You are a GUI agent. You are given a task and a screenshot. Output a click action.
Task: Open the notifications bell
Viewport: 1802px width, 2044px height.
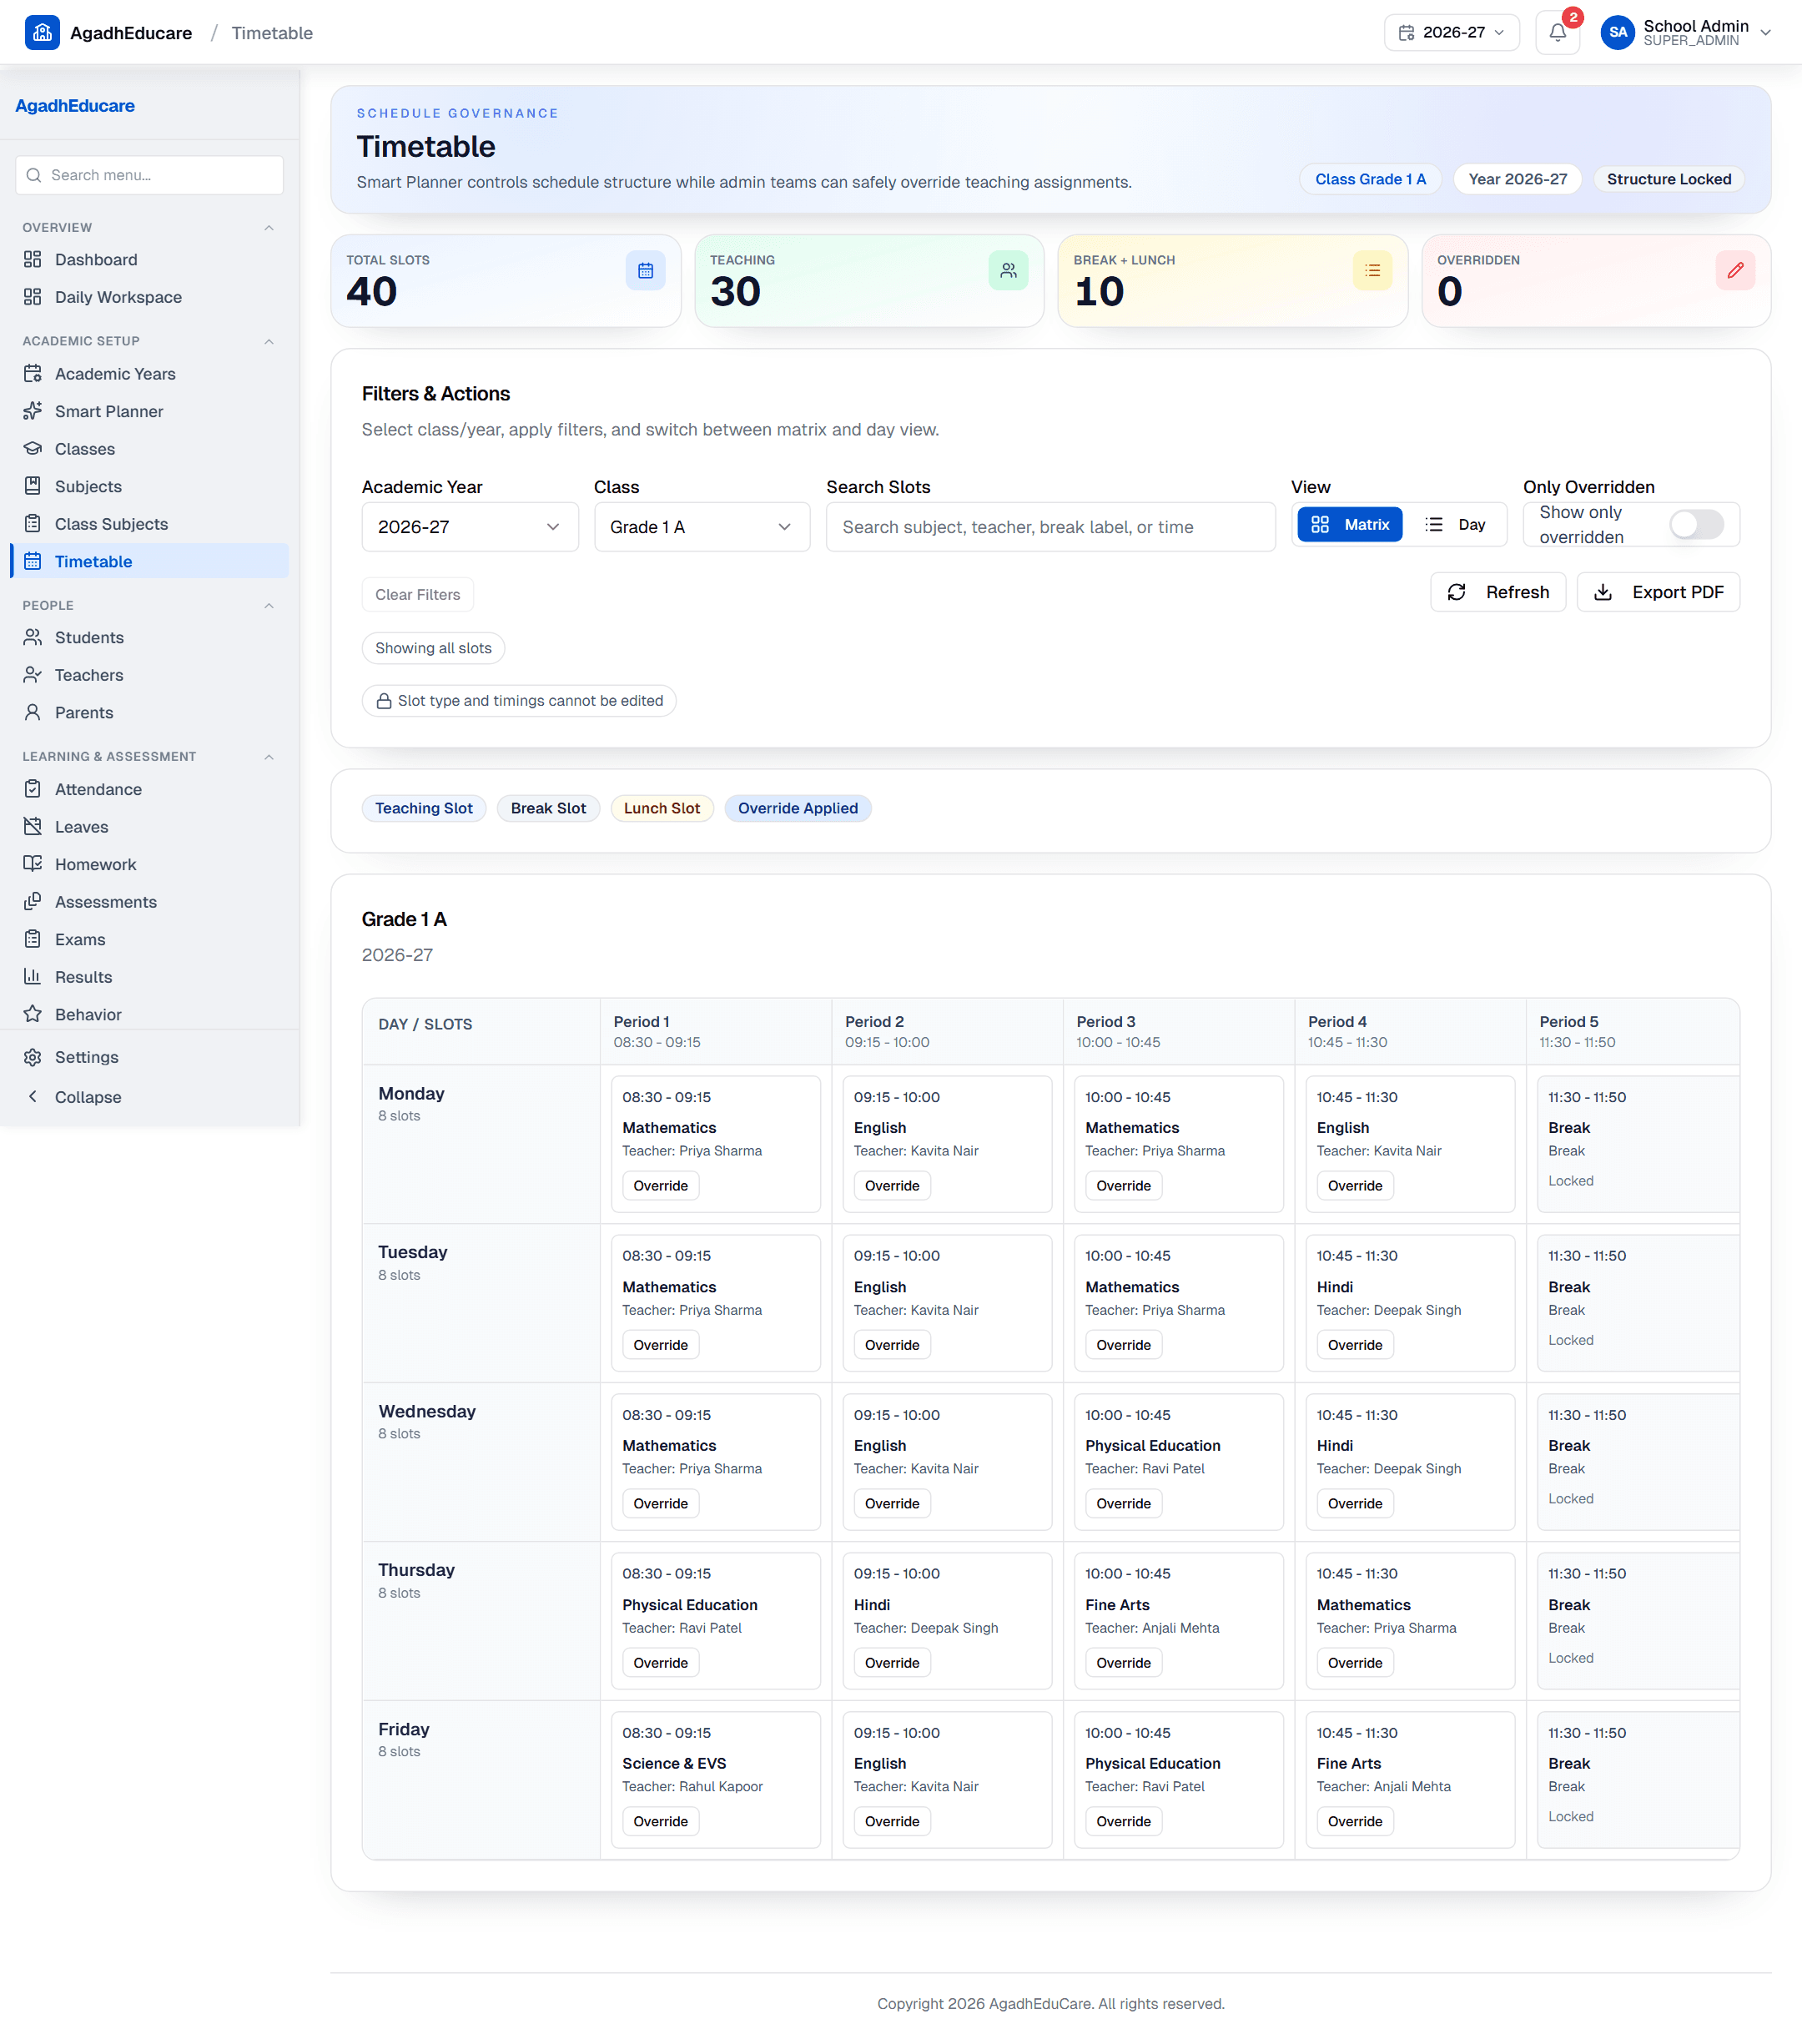(1557, 33)
